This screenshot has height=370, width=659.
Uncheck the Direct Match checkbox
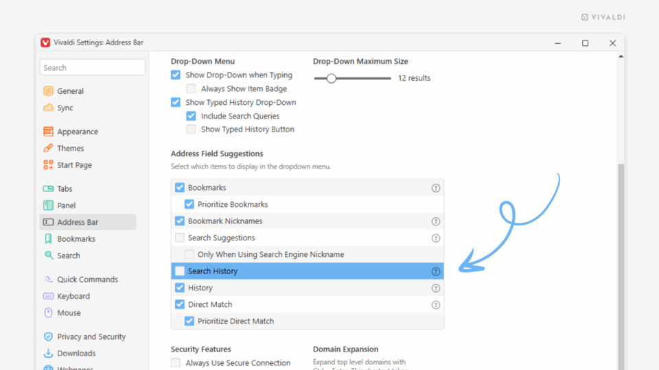pos(180,304)
